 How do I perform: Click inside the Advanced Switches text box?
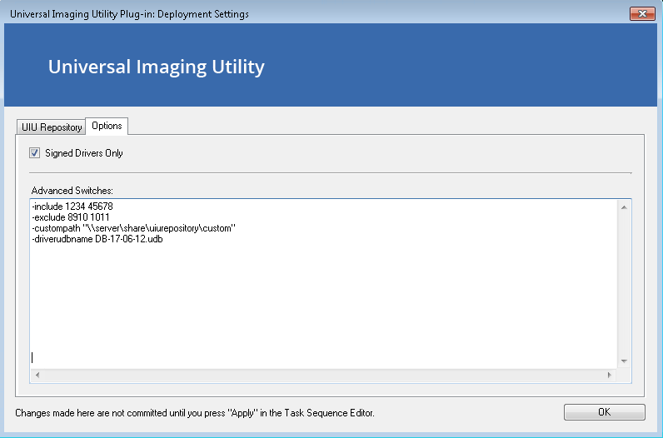pyautogui.click(x=323, y=284)
